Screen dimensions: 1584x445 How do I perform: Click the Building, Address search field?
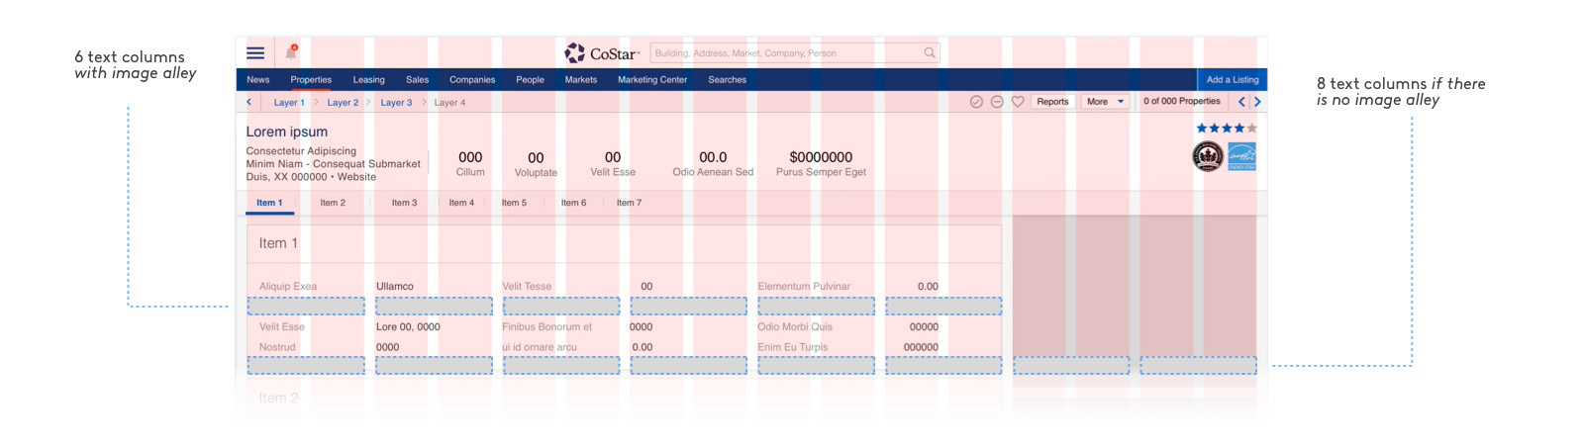pyautogui.click(x=782, y=53)
